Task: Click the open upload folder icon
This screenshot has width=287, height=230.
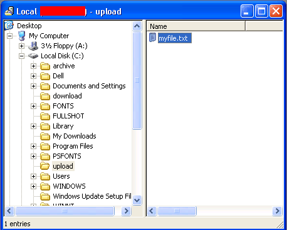Action: click(x=45, y=166)
